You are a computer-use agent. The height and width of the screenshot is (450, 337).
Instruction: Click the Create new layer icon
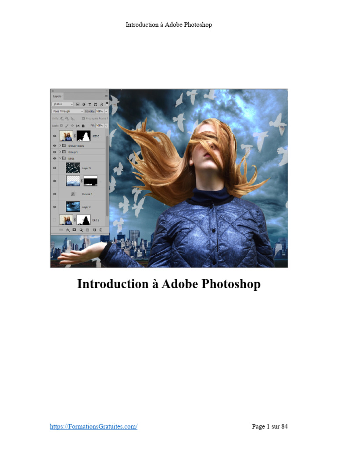click(x=94, y=230)
